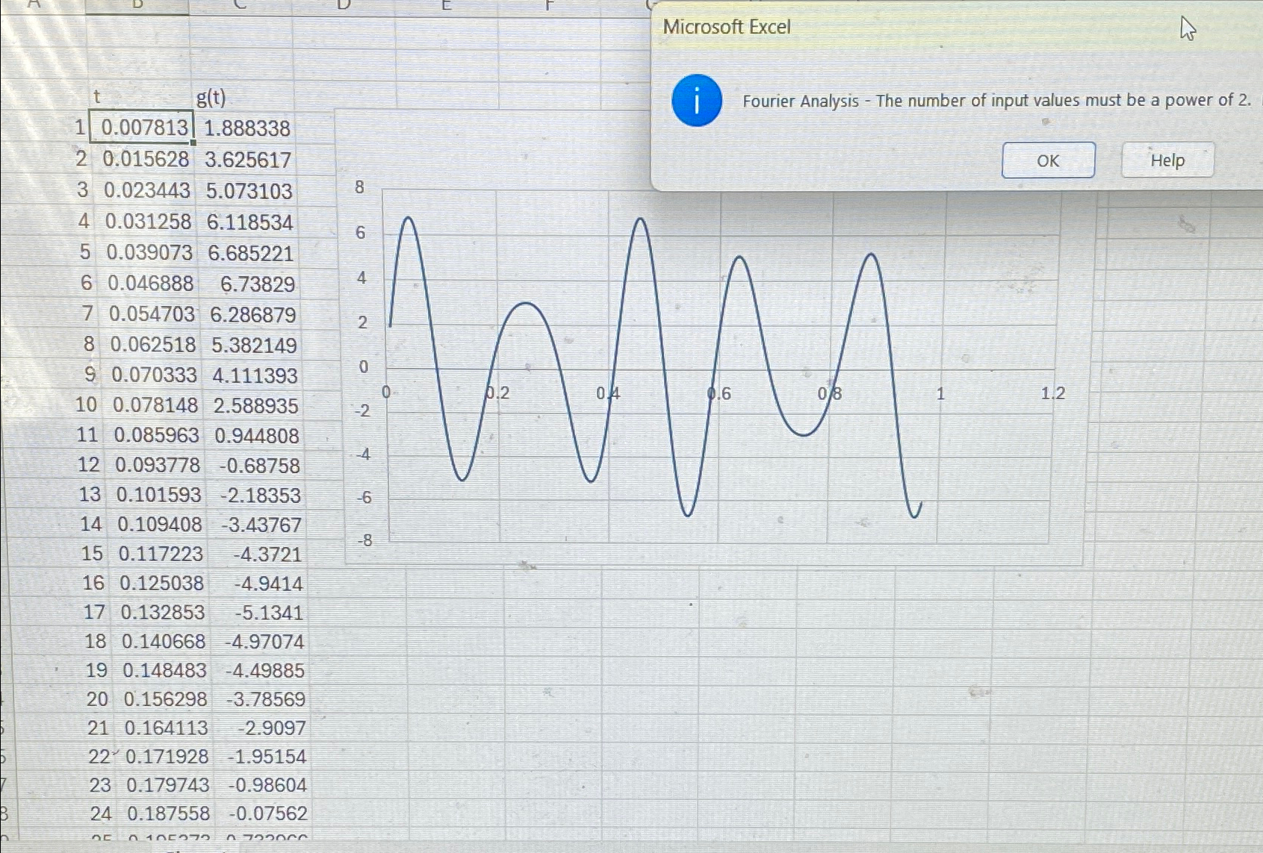
Task: Select cell with value -2.9097
Action: tap(270, 728)
